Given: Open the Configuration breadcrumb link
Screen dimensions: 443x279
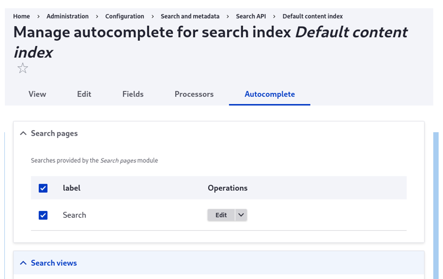Looking at the screenshot, I should click(x=124, y=17).
